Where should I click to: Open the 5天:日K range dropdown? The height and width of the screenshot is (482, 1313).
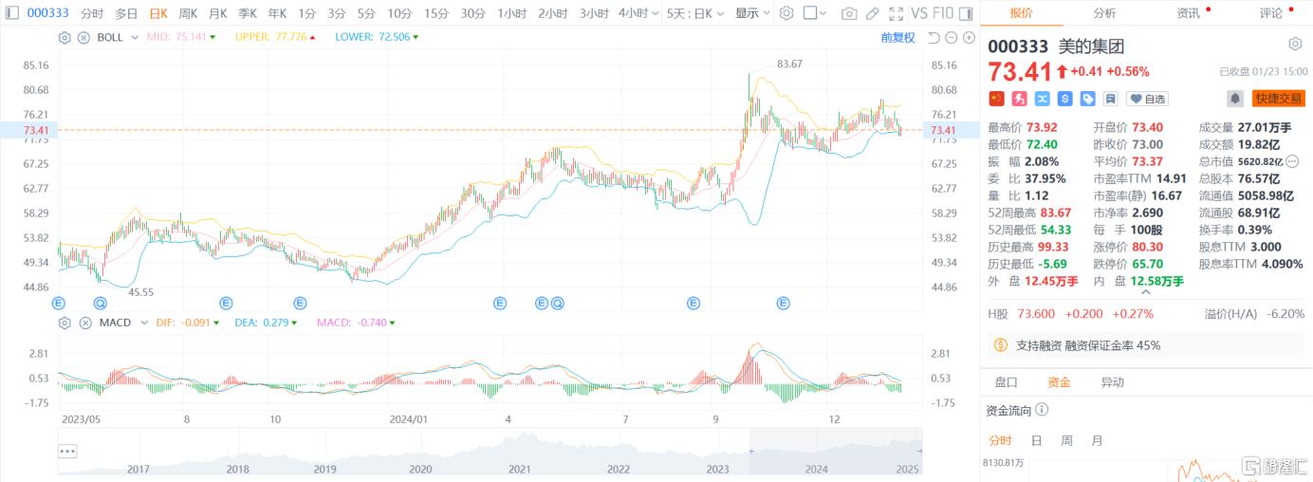(x=694, y=13)
